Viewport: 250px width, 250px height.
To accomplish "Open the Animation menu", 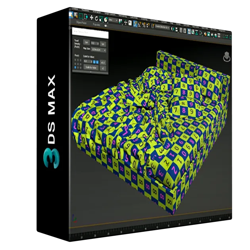I will [96, 12].
